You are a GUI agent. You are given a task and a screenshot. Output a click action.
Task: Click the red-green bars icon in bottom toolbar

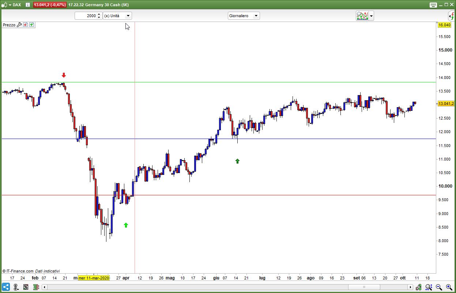(35, 287)
